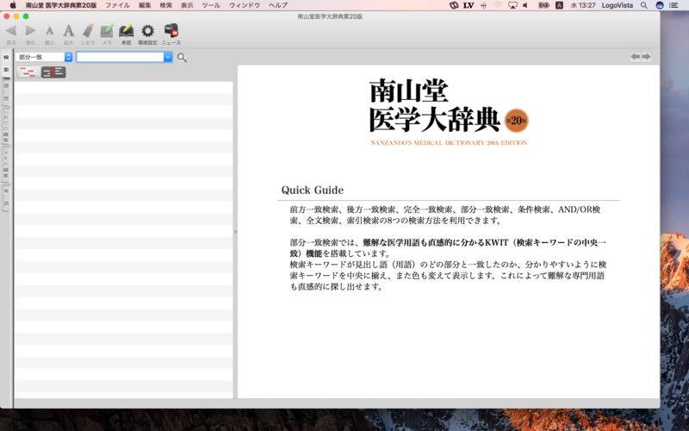Open the メモ memo tool
The width and height of the screenshot is (689, 431).
click(x=107, y=31)
